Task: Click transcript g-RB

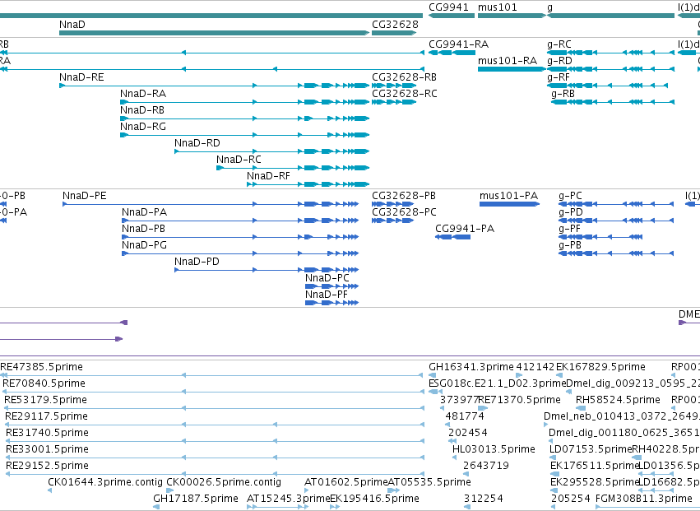Action: tap(613, 102)
